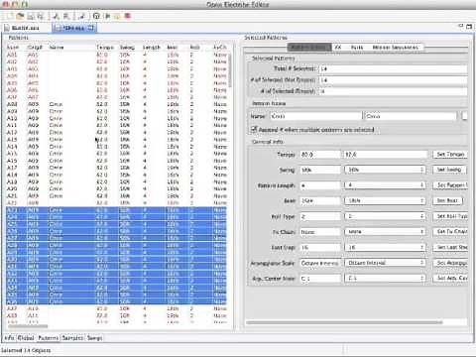This screenshot has width=476, height=357.
Task: Open the Beat dropdown
Action: pos(385,200)
